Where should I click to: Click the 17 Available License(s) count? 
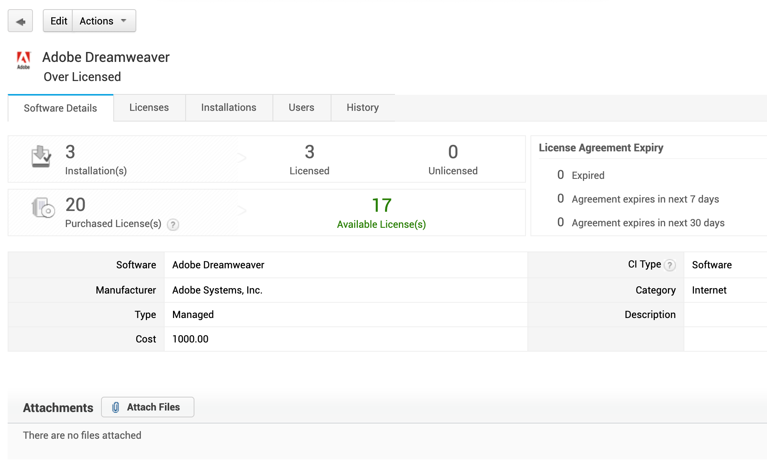click(x=382, y=206)
